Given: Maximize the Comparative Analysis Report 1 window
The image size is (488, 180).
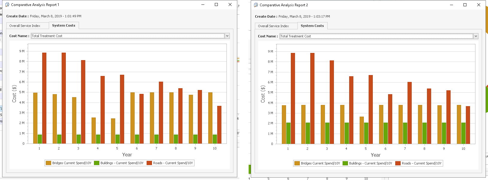Looking at the screenshot, I should point(216,4).
